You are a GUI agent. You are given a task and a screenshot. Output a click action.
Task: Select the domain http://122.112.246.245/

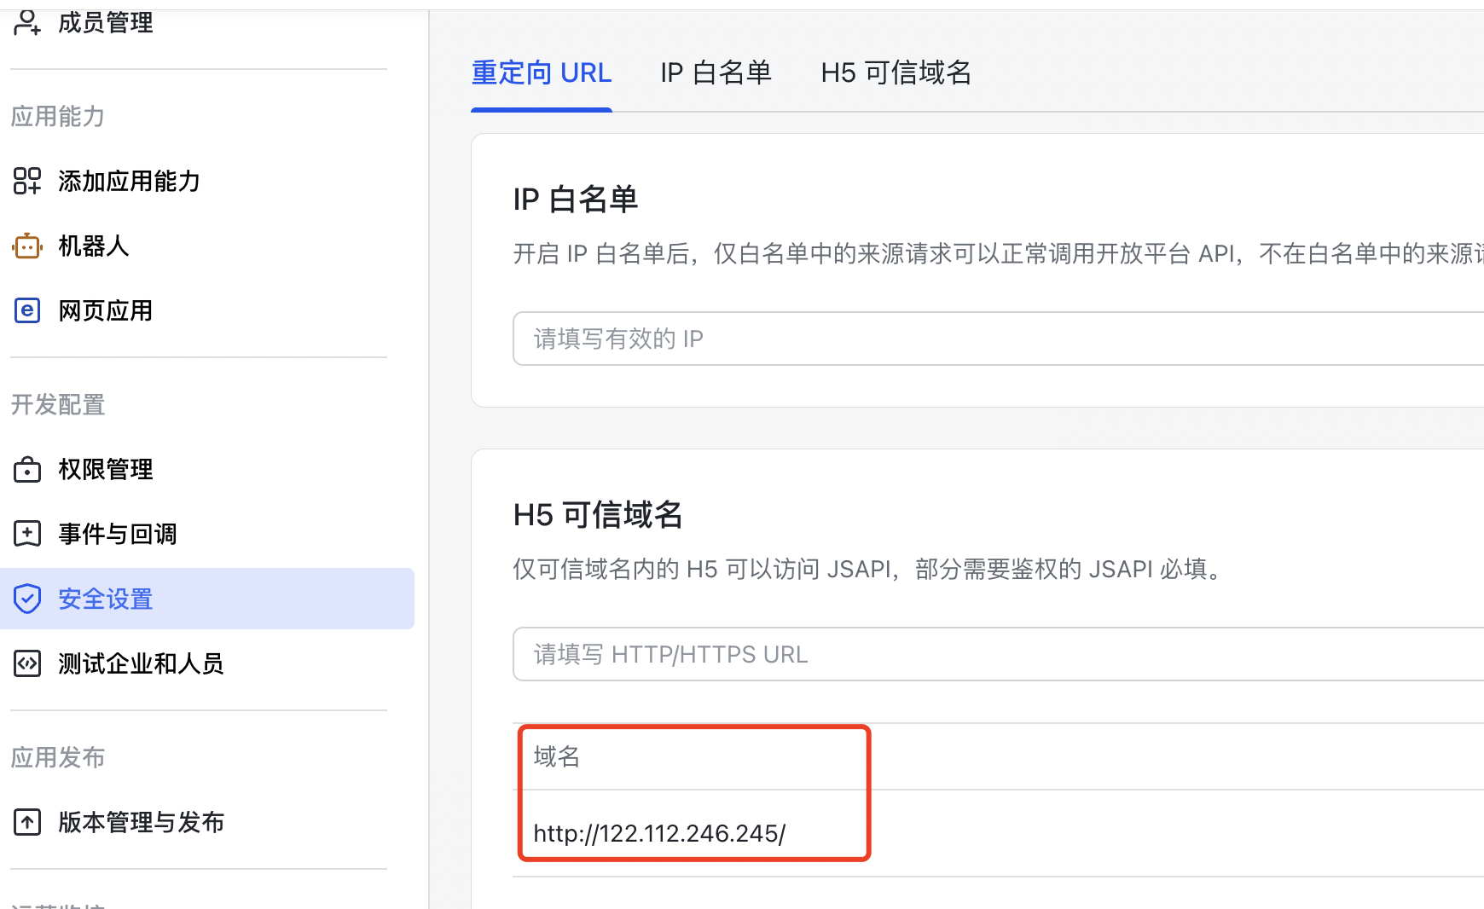(x=658, y=833)
